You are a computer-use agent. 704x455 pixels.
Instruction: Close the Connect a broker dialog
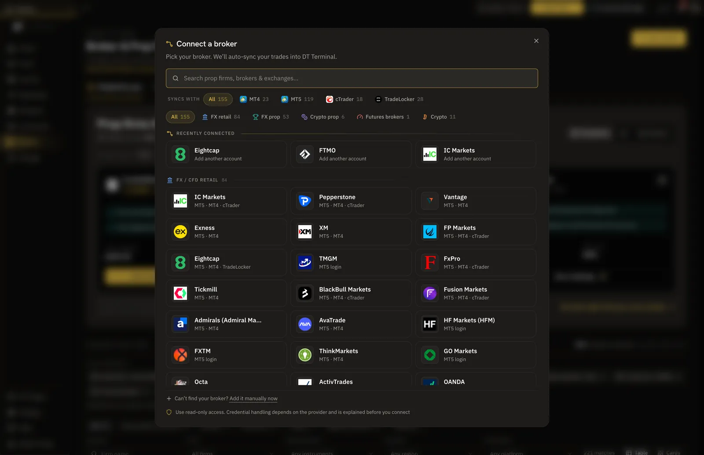[x=536, y=41]
